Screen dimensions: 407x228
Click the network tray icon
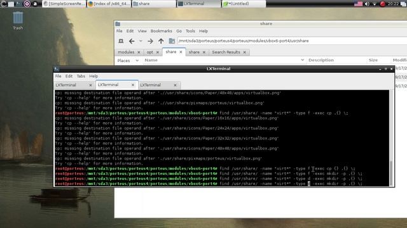pyautogui.click(x=375, y=4)
